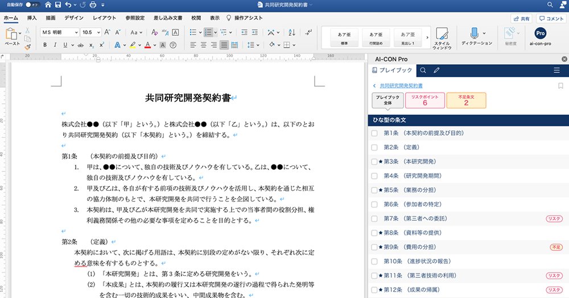Launch the ai-con-pro add-in
The width and height of the screenshot is (569, 298).
coord(541,37)
